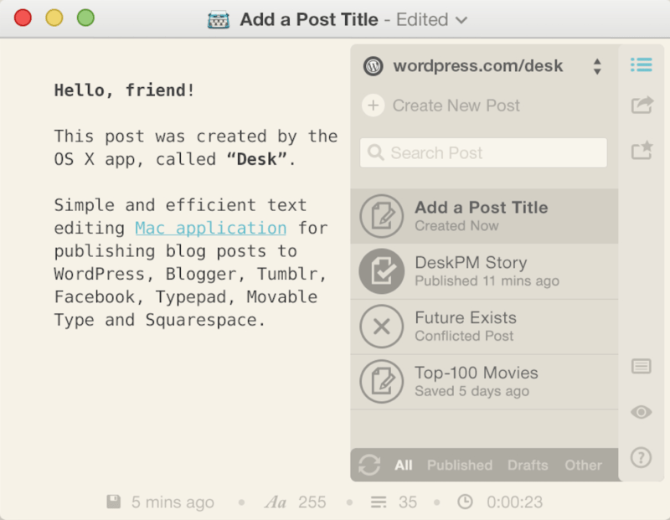Viewport: 670px width, 520px height.
Task: Refresh posts with the sync icon
Action: [x=369, y=465]
